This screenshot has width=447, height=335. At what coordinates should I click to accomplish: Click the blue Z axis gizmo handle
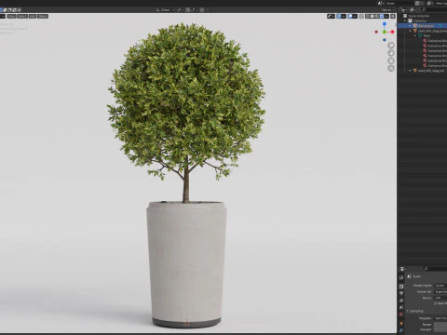click(x=385, y=24)
